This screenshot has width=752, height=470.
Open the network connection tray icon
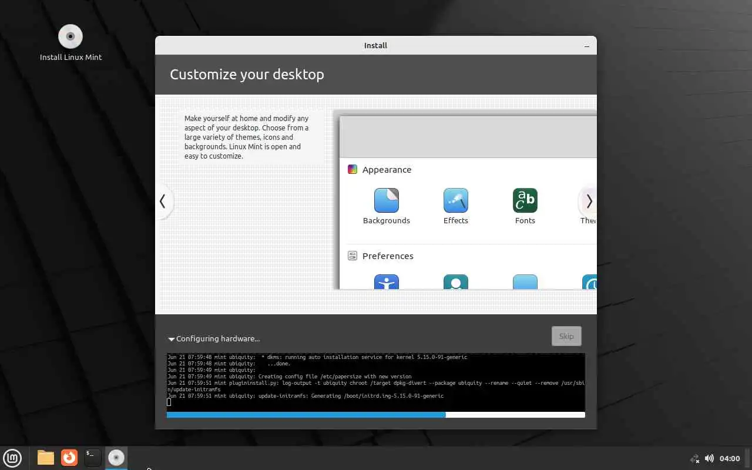[x=694, y=458]
